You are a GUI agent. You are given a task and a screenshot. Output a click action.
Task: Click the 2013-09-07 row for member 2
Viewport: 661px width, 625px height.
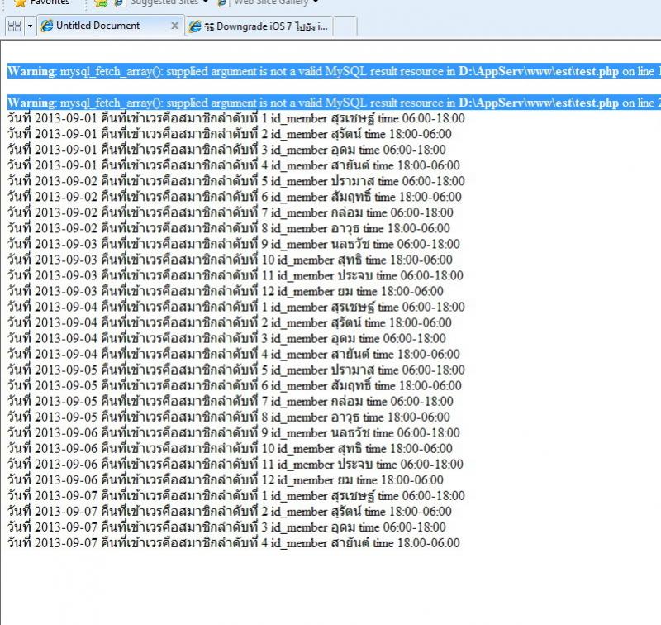[230, 512]
